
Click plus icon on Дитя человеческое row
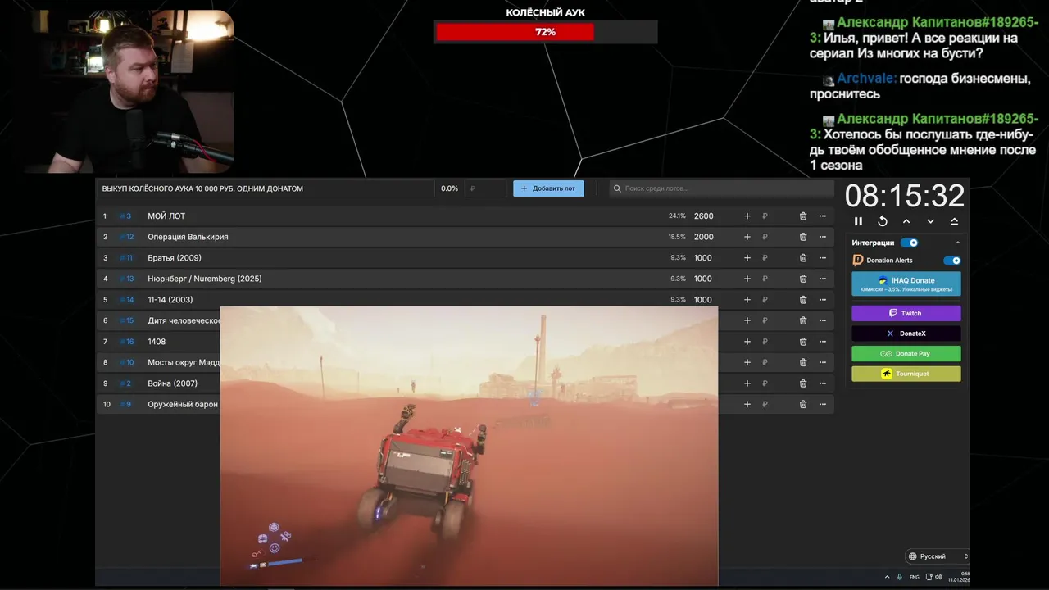coord(747,320)
